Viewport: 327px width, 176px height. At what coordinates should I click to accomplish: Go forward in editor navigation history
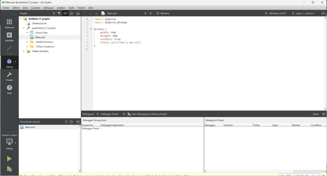(90, 13)
